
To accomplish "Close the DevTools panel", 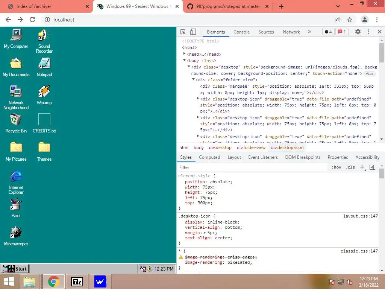I will [380, 32].
